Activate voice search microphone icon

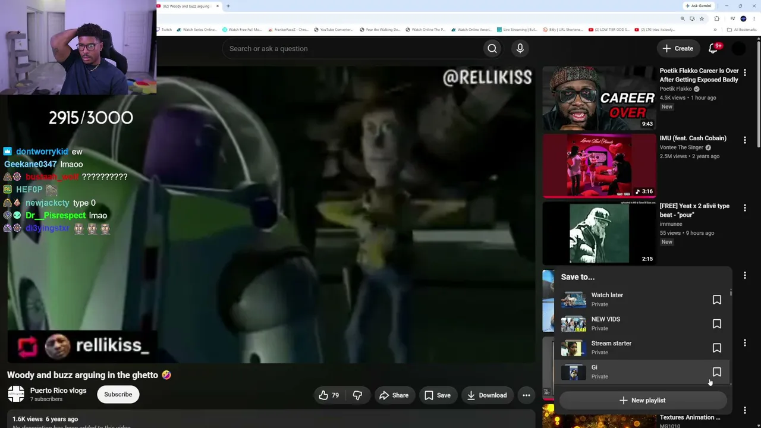pyautogui.click(x=520, y=49)
